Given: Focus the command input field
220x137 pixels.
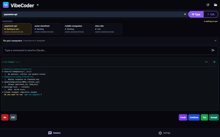Looking at the screenshot, I should 110,50.
